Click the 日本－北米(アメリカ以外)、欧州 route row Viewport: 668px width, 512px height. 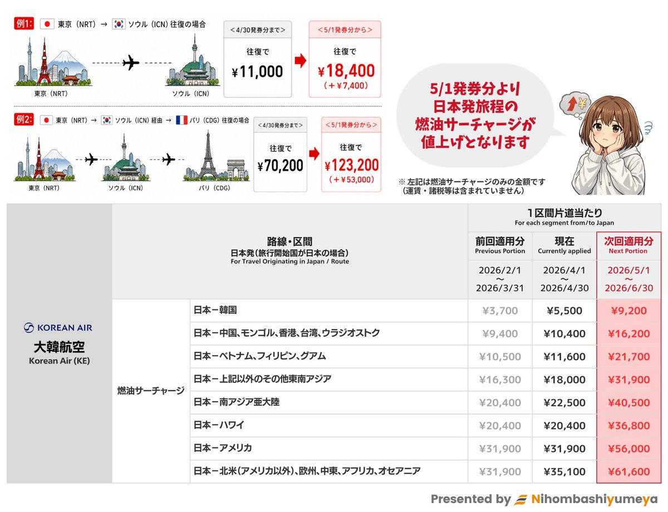pos(329,471)
